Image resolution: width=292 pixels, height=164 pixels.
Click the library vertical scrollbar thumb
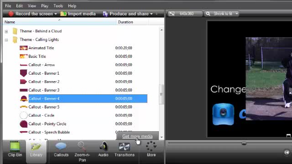(x=162, y=94)
